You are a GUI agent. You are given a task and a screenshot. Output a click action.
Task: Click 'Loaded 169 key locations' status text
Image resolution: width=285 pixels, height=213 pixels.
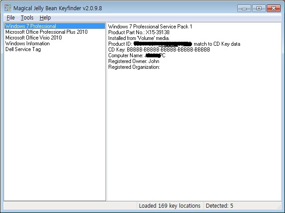coord(170,206)
